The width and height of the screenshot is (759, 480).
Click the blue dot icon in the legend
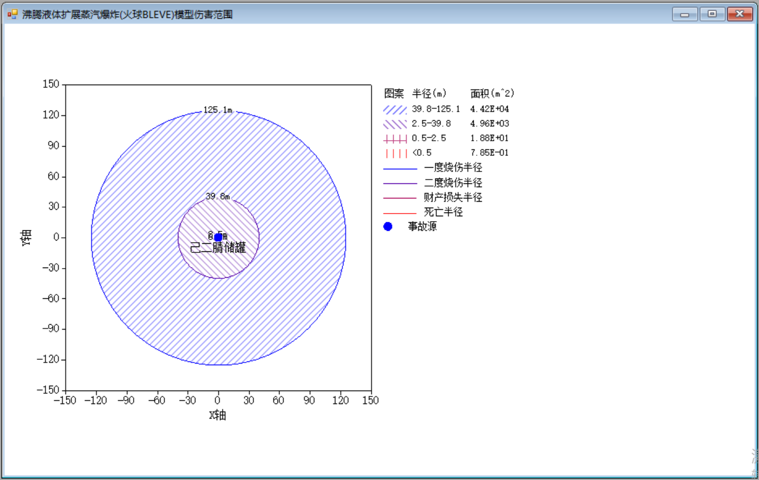pos(388,227)
